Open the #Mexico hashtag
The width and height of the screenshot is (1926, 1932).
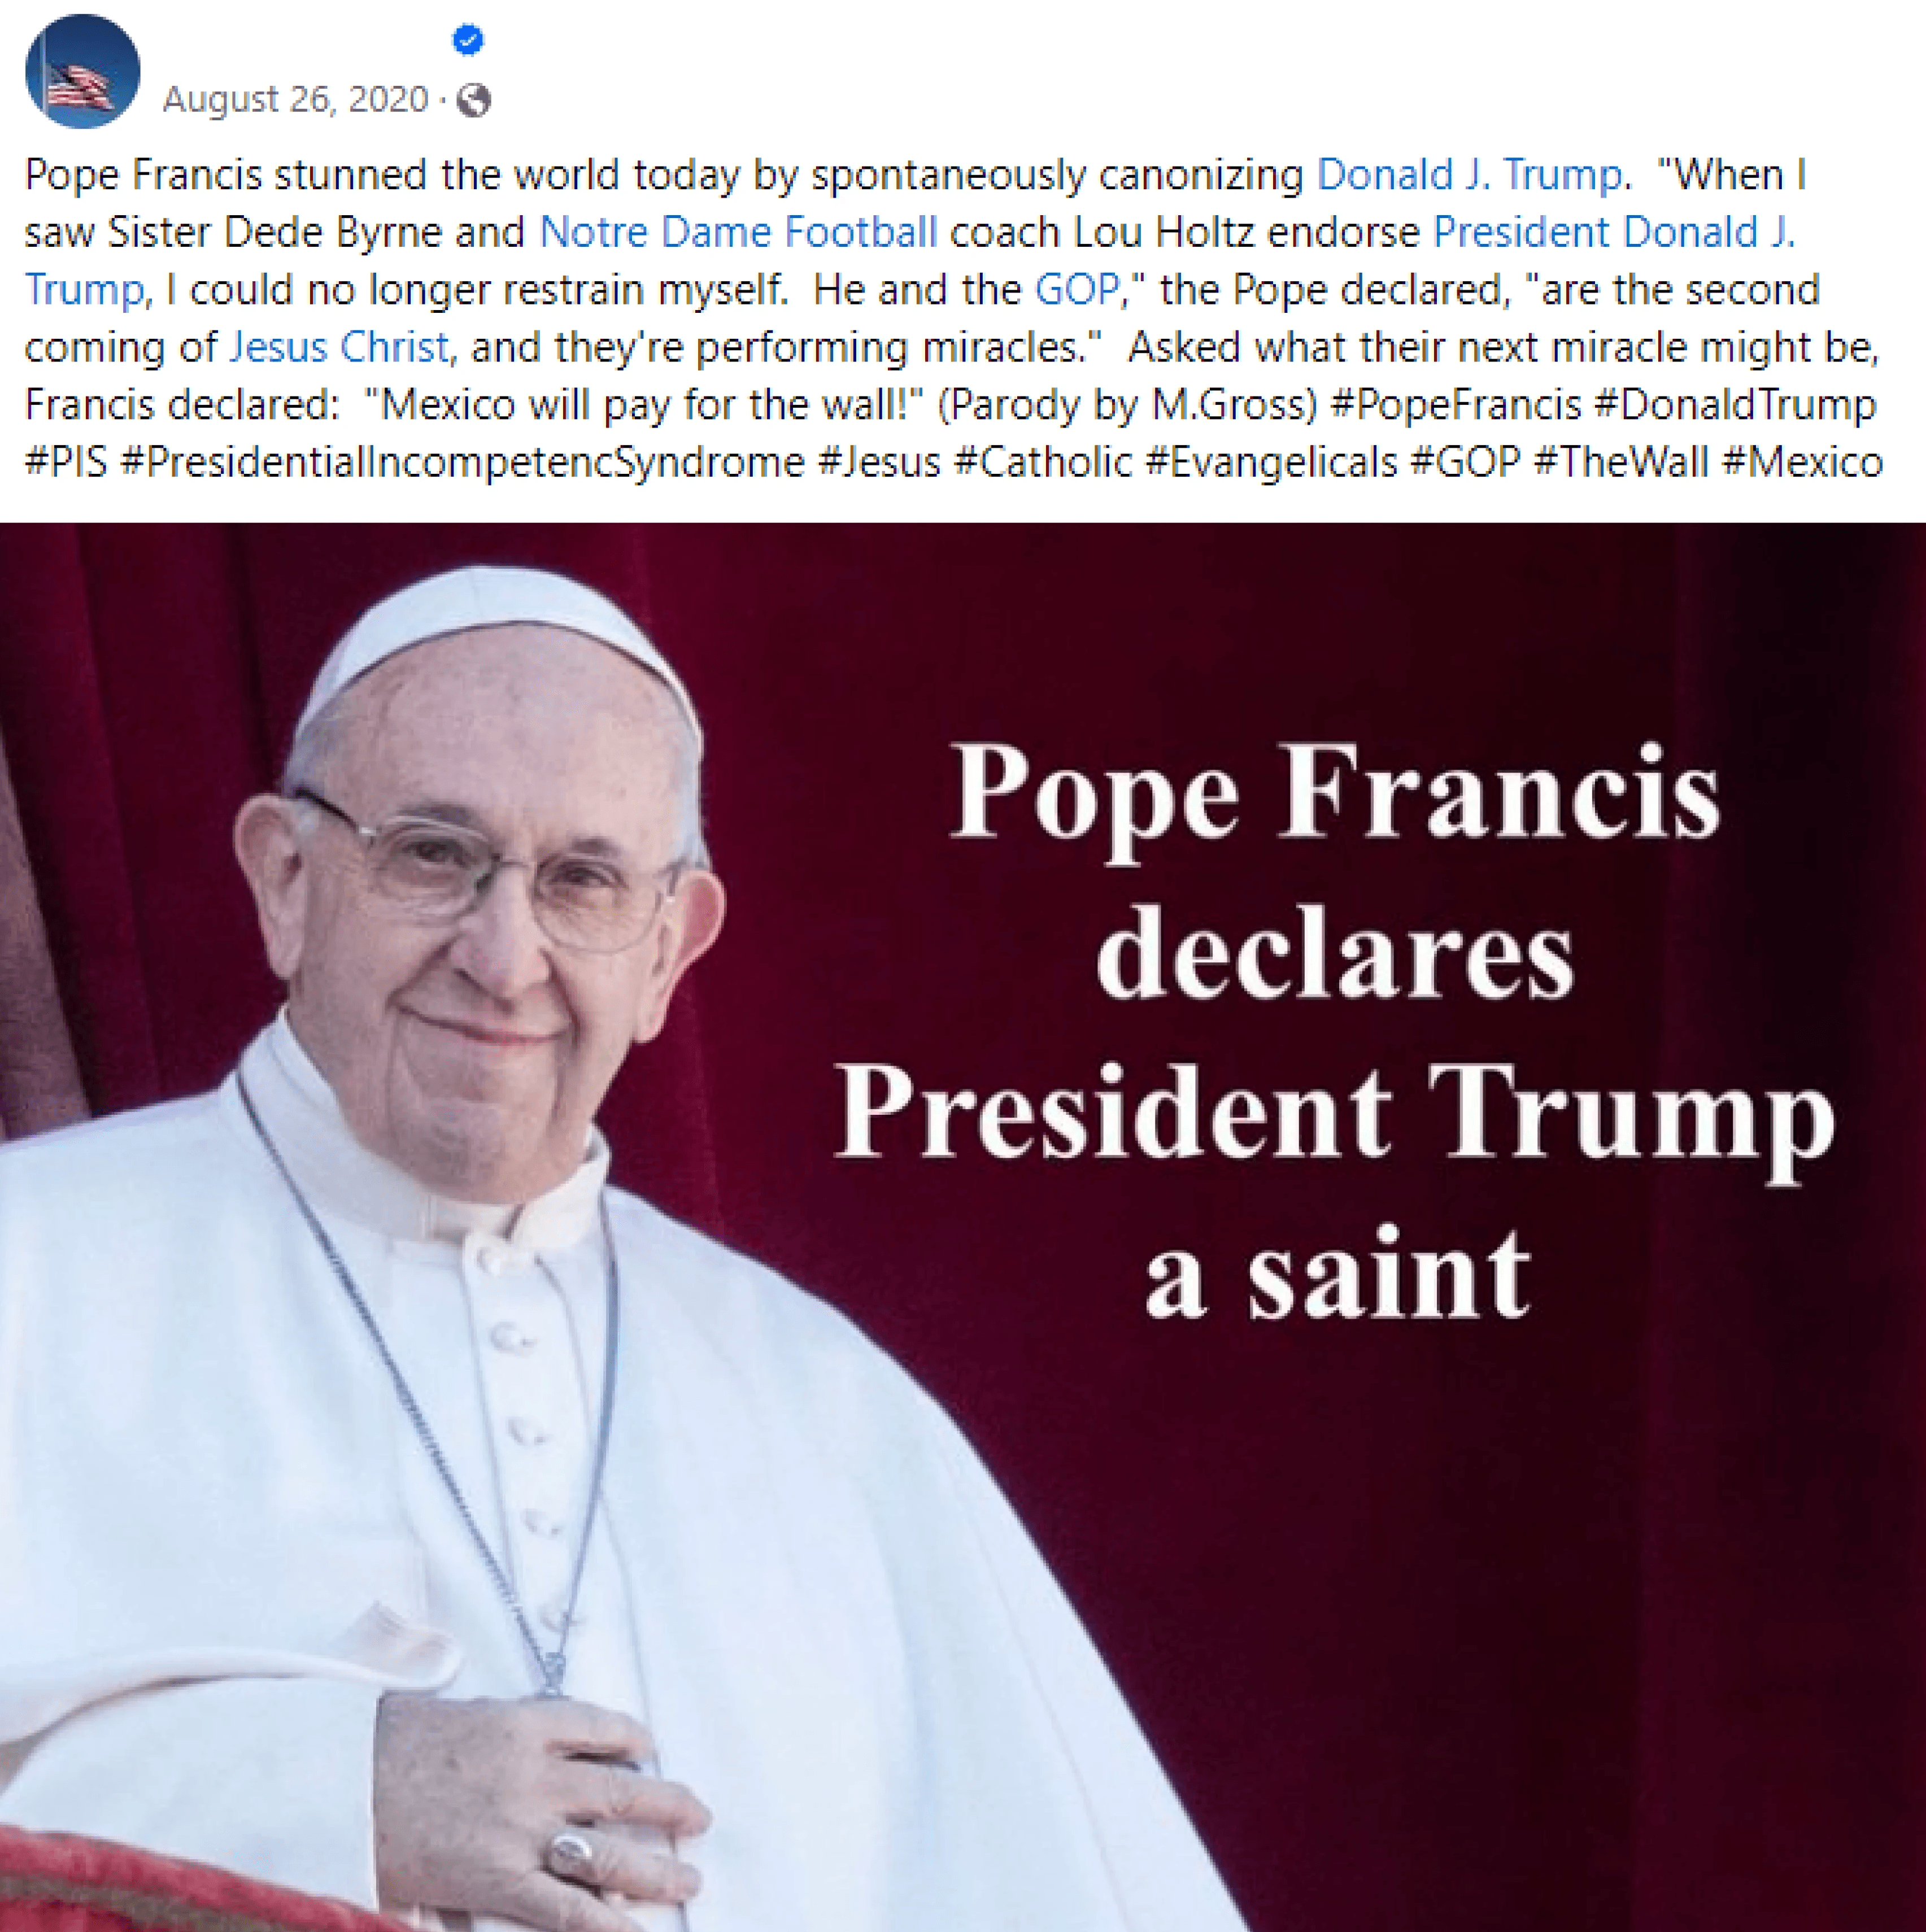click(1803, 462)
